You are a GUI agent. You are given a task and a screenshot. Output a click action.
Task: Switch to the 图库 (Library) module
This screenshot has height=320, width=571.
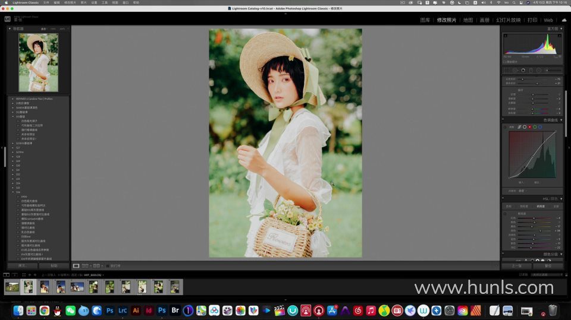425,20
